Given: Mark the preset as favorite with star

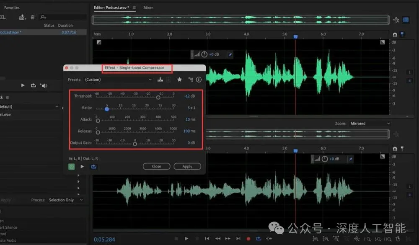Looking at the screenshot, I should pos(179,80).
